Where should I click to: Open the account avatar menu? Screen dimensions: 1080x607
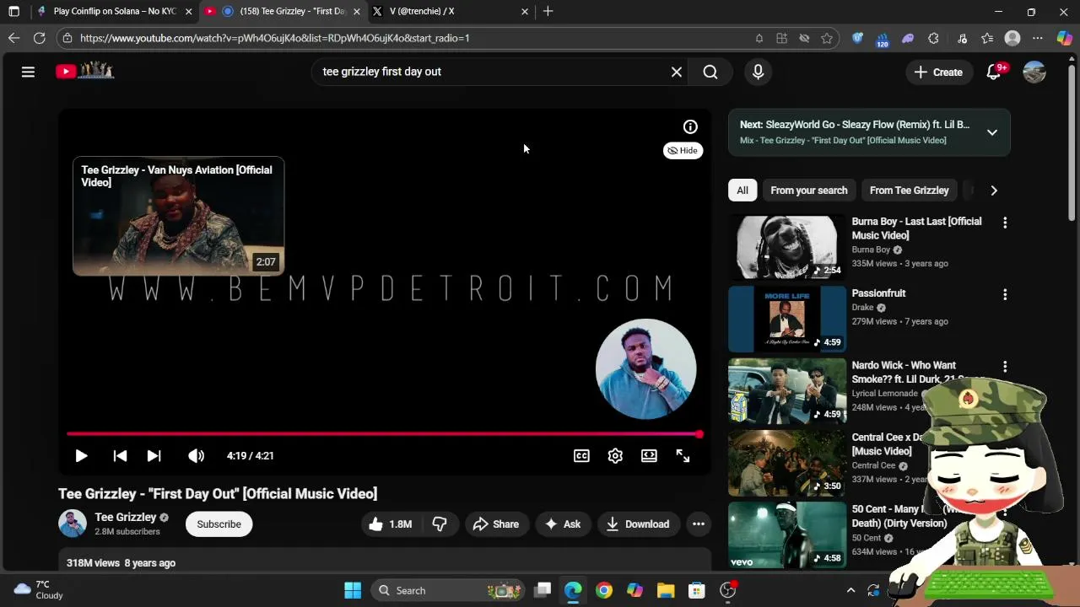click(1034, 72)
